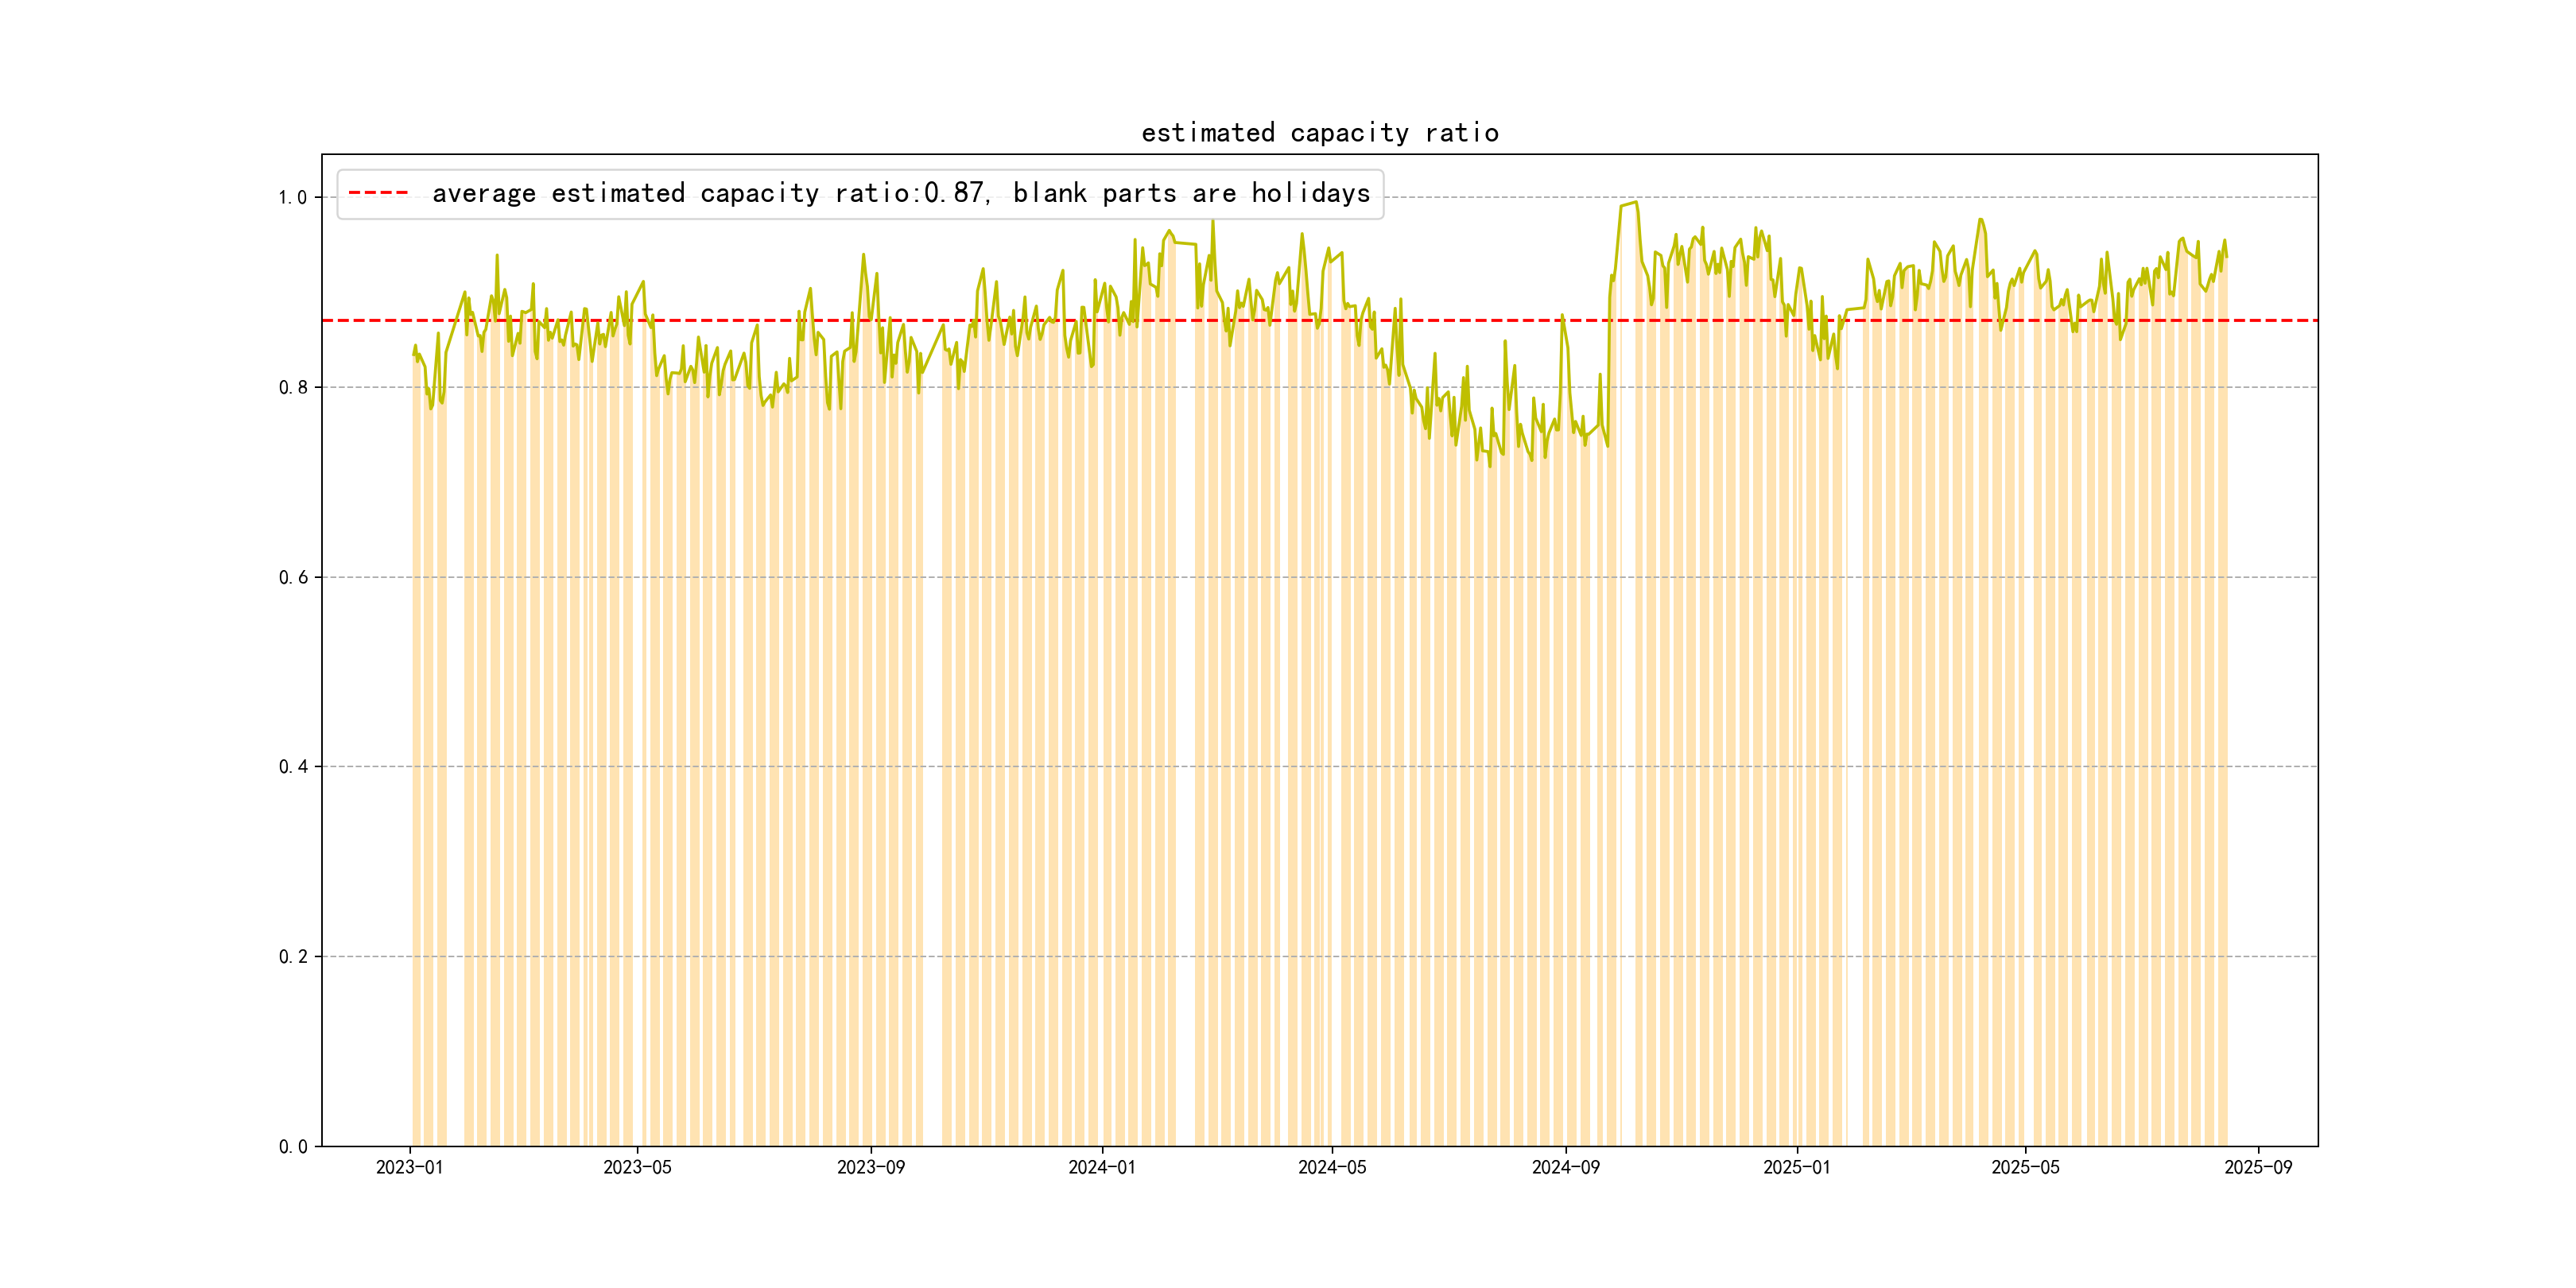Screen dimensions: 2576x1288
Task: Click the 1.0 y-axis tick label
Action: point(292,198)
